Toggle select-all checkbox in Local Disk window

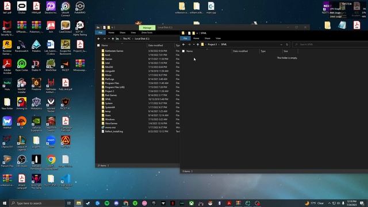tap(98, 45)
